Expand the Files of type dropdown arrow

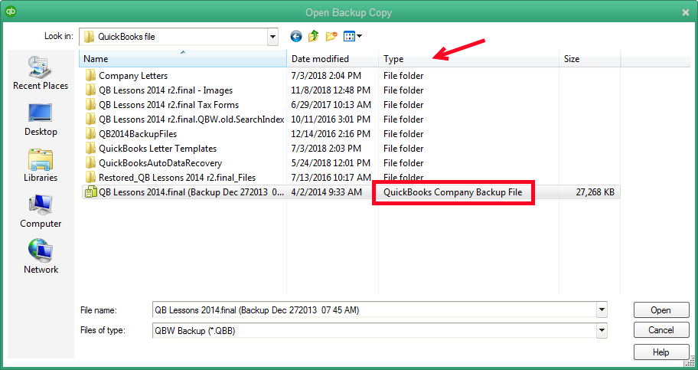(x=602, y=330)
